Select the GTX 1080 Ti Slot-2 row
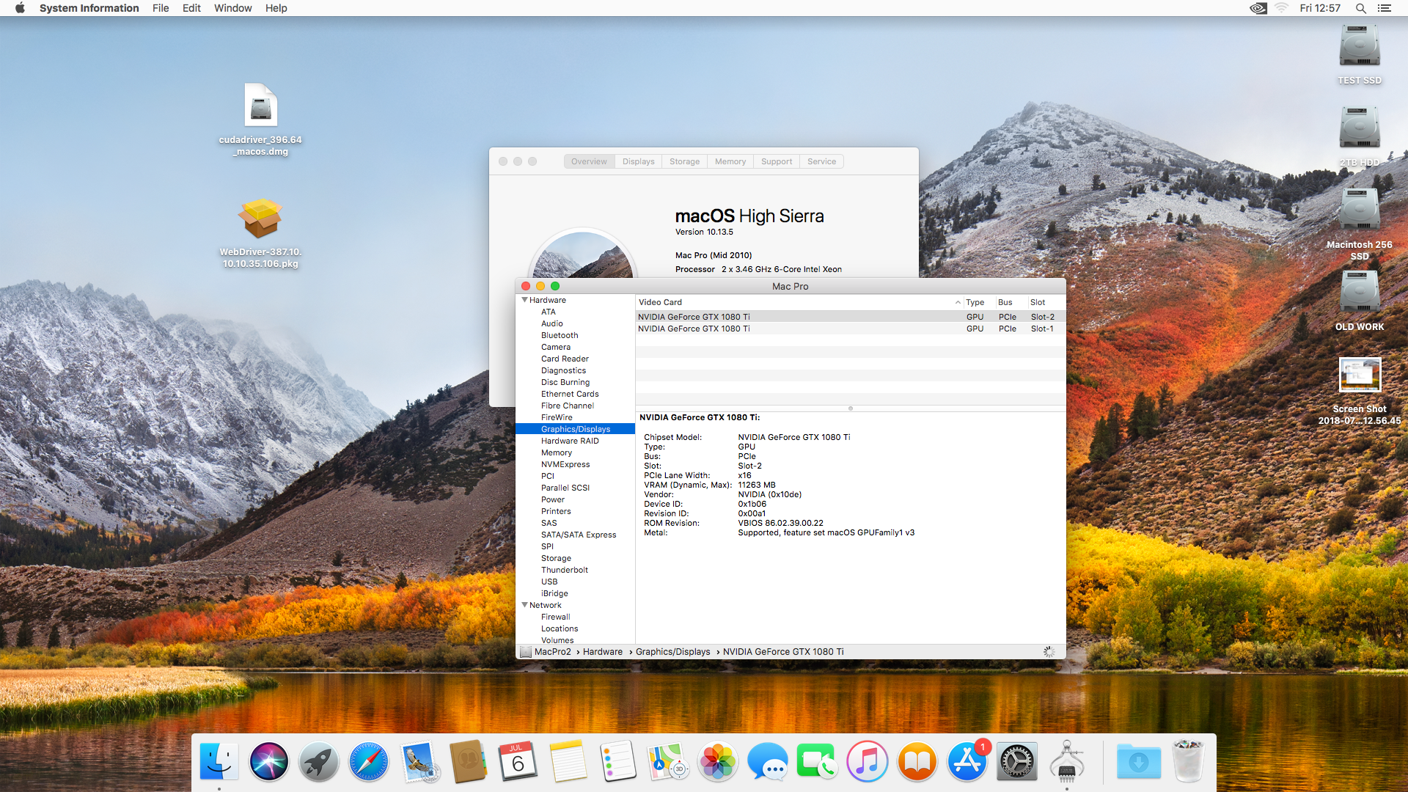 (x=851, y=317)
